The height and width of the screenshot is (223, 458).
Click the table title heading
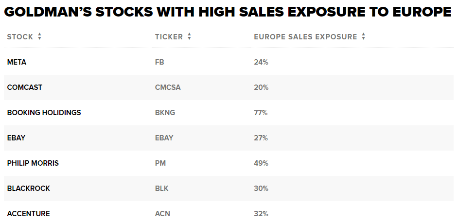(228, 12)
